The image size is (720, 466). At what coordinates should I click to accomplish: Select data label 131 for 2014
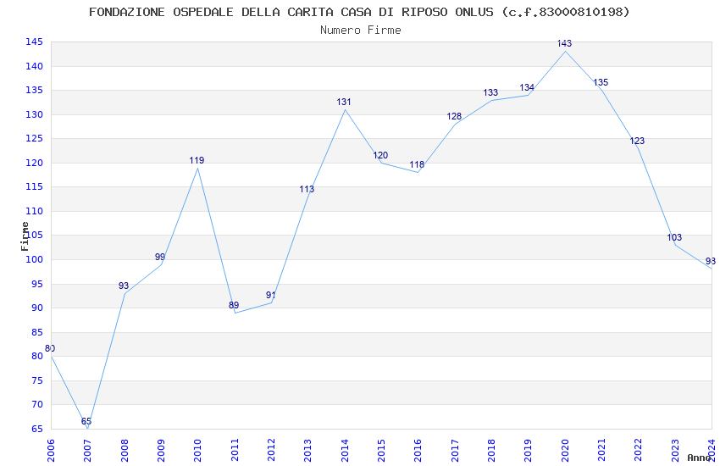click(343, 102)
